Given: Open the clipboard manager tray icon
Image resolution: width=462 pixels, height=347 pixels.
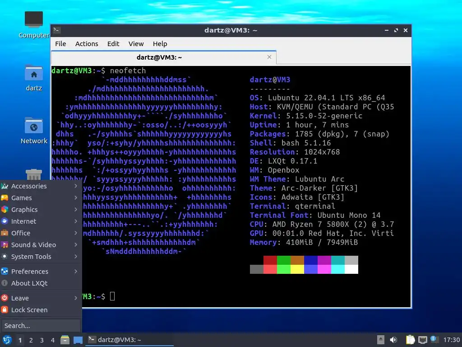Looking at the screenshot, I should click(x=410, y=340).
